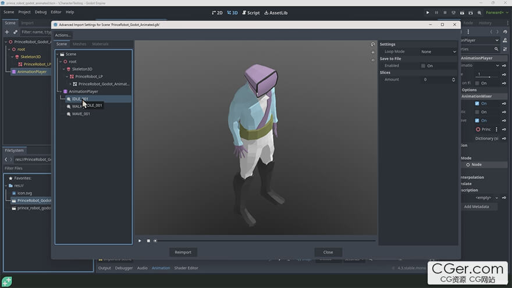Open the Forward+ renderer dropdown
Image resolution: width=512 pixels, height=288 pixels.
[x=497, y=13]
